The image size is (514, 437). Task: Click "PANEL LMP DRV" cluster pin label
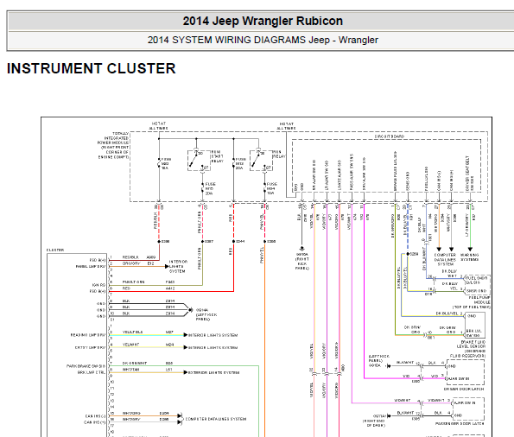point(91,267)
